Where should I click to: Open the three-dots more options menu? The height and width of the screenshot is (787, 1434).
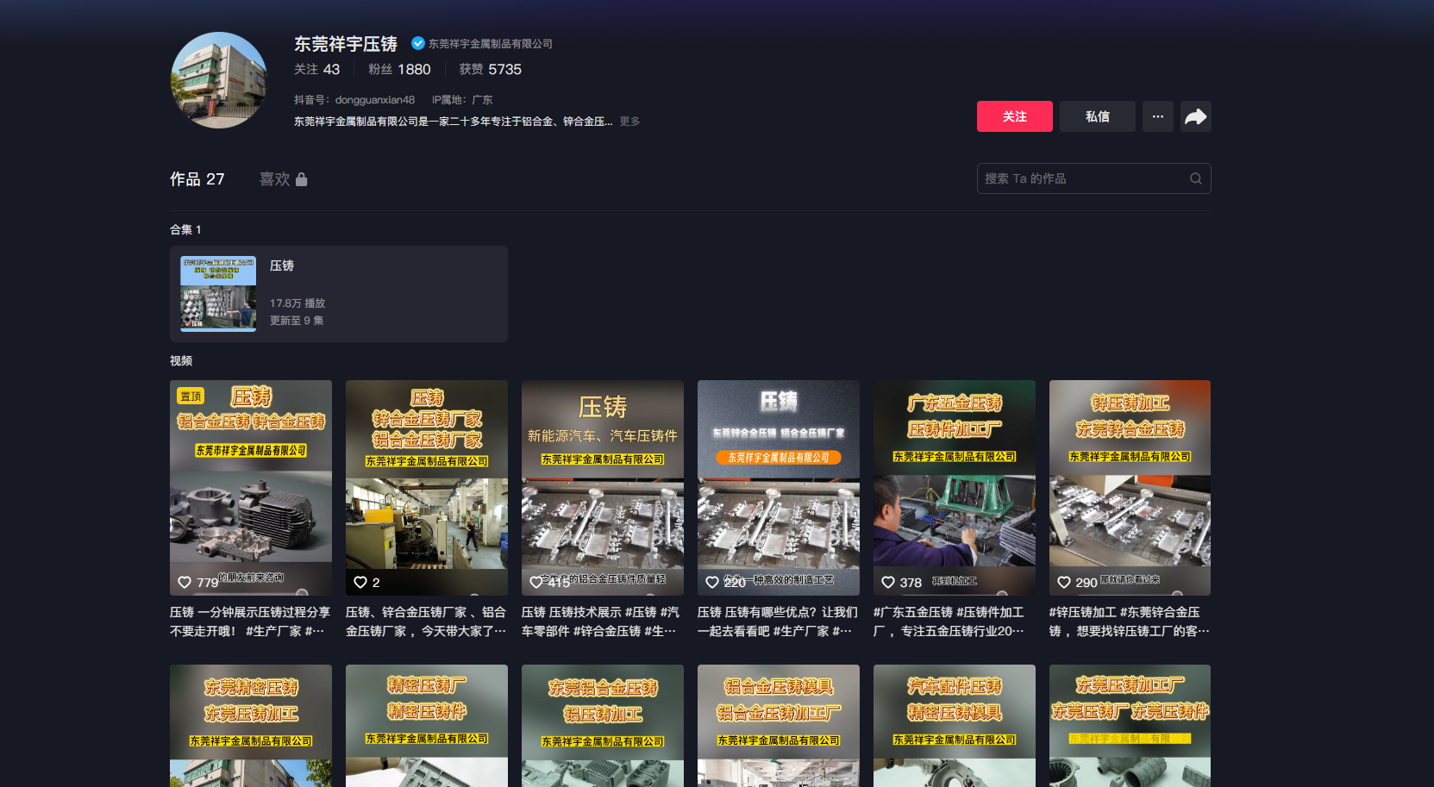[x=1157, y=116]
